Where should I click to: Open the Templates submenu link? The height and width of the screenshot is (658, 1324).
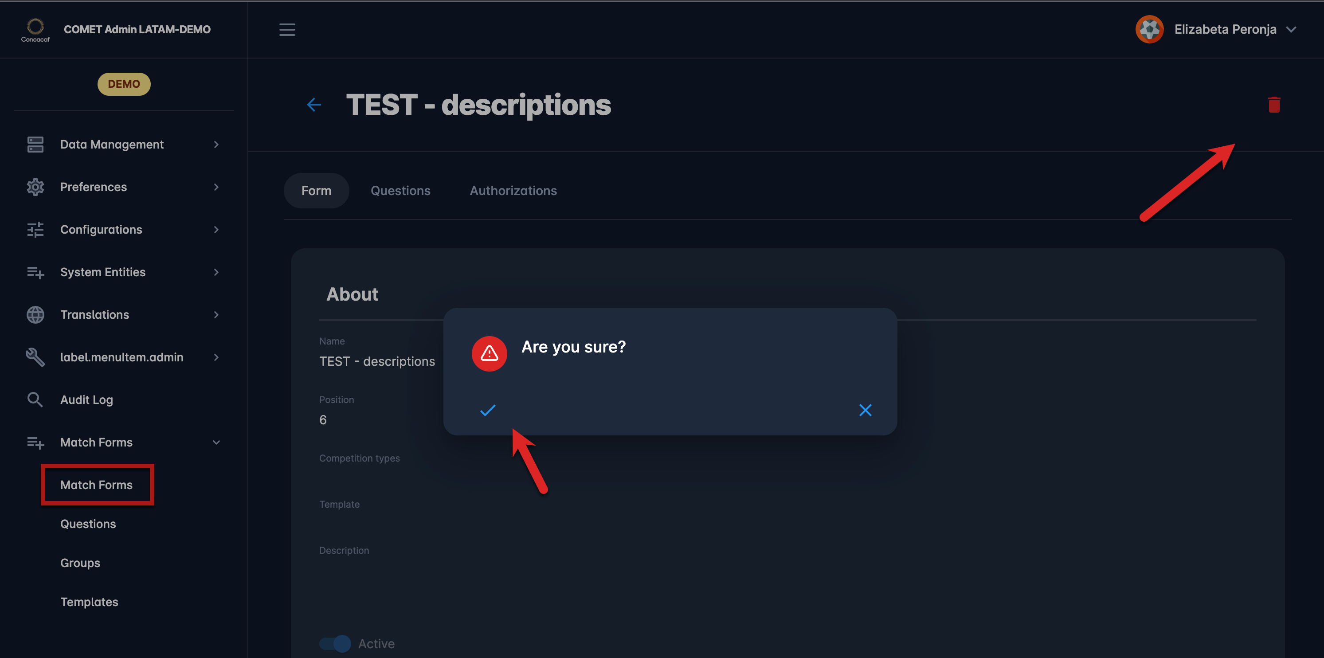click(89, 602)
